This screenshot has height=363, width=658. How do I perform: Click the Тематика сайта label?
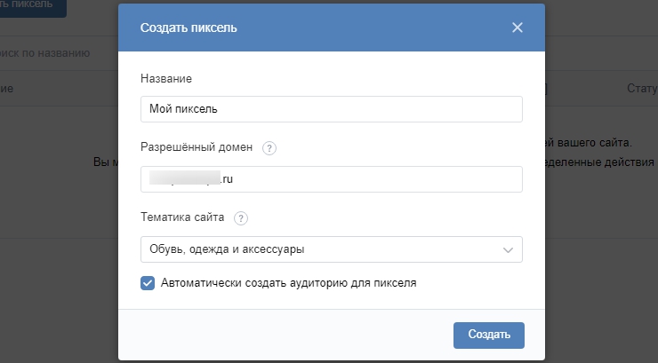click(182, 217)
